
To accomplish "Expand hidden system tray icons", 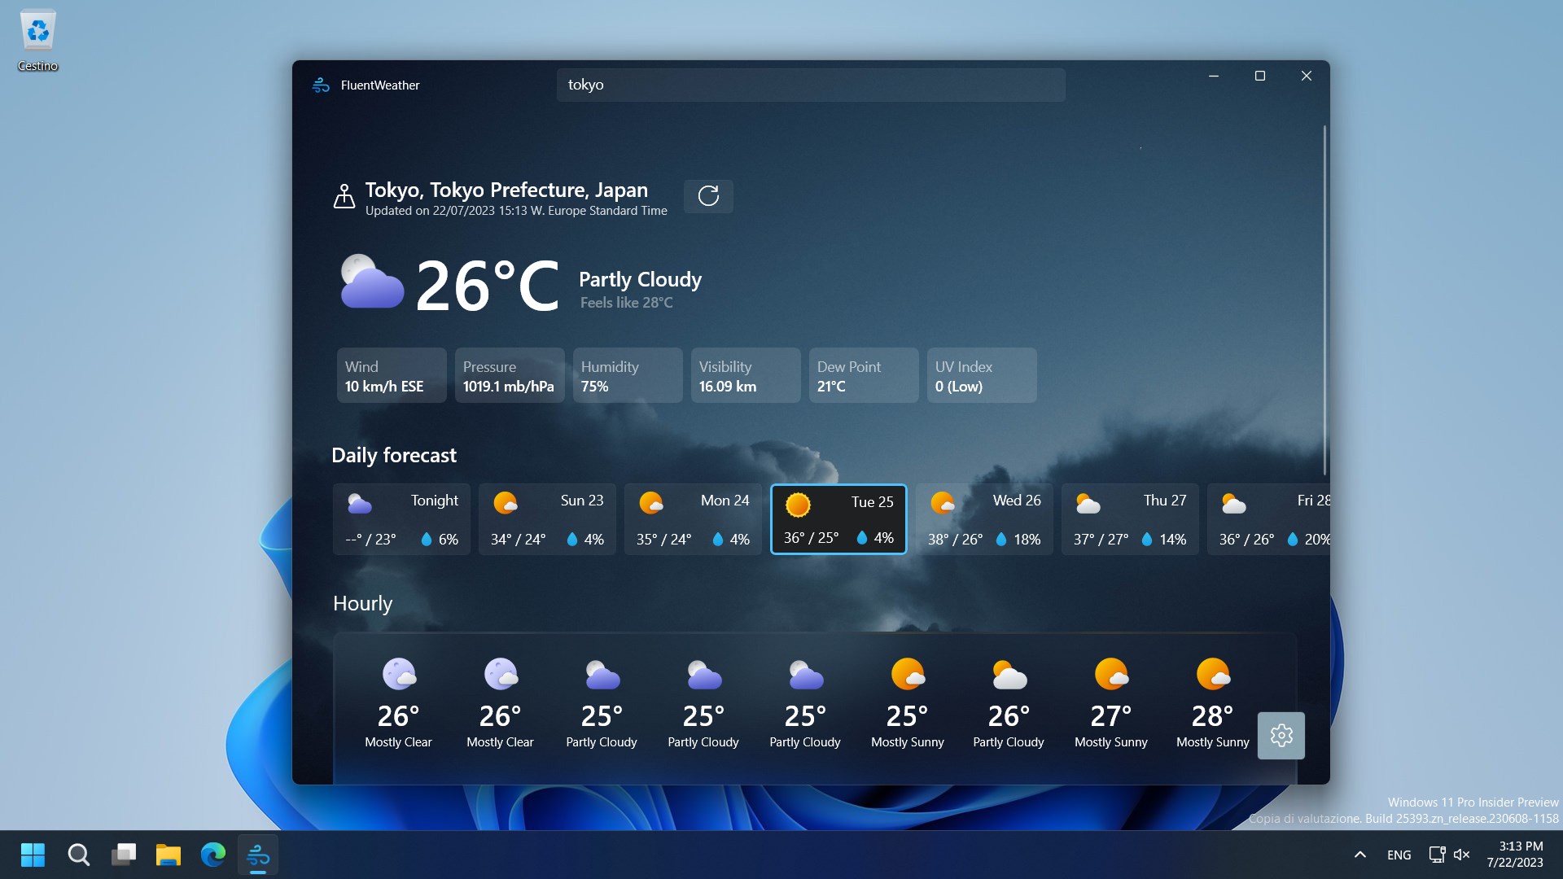I will pyautogui.click(x=1359, y=855).
